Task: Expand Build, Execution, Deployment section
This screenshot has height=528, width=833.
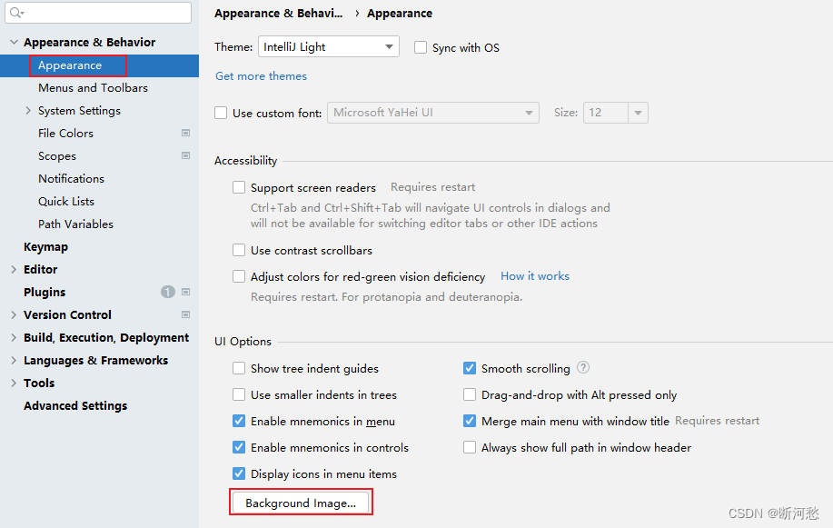Action: 14,338
